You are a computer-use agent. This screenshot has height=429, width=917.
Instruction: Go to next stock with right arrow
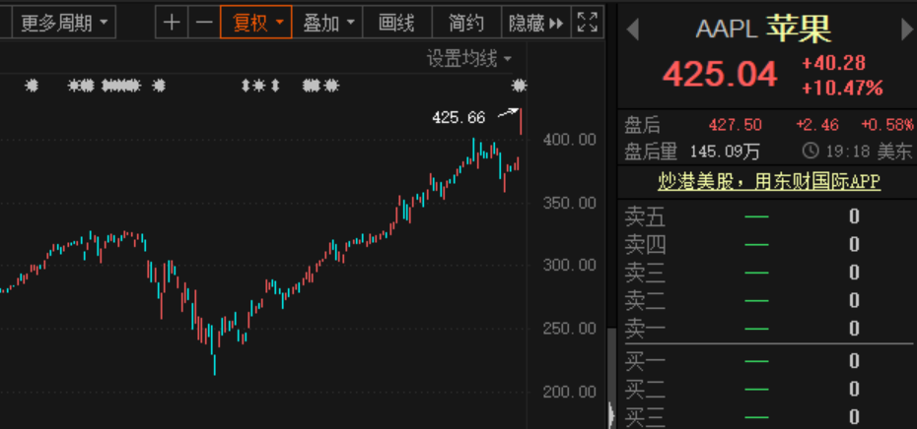(907, 31)
